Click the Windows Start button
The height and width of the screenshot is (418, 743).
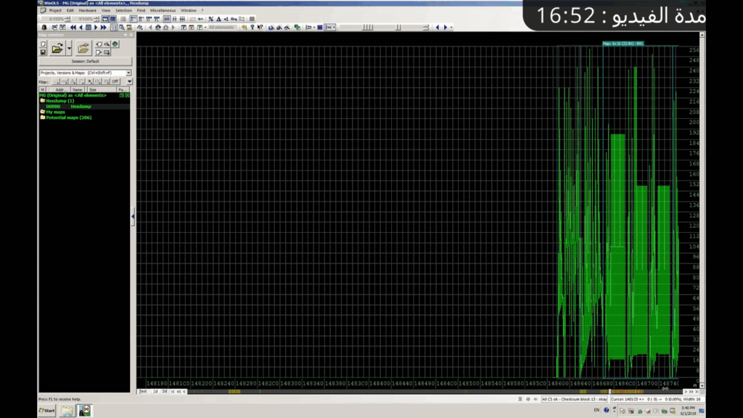pyautogui.click(x=47, y=411)
